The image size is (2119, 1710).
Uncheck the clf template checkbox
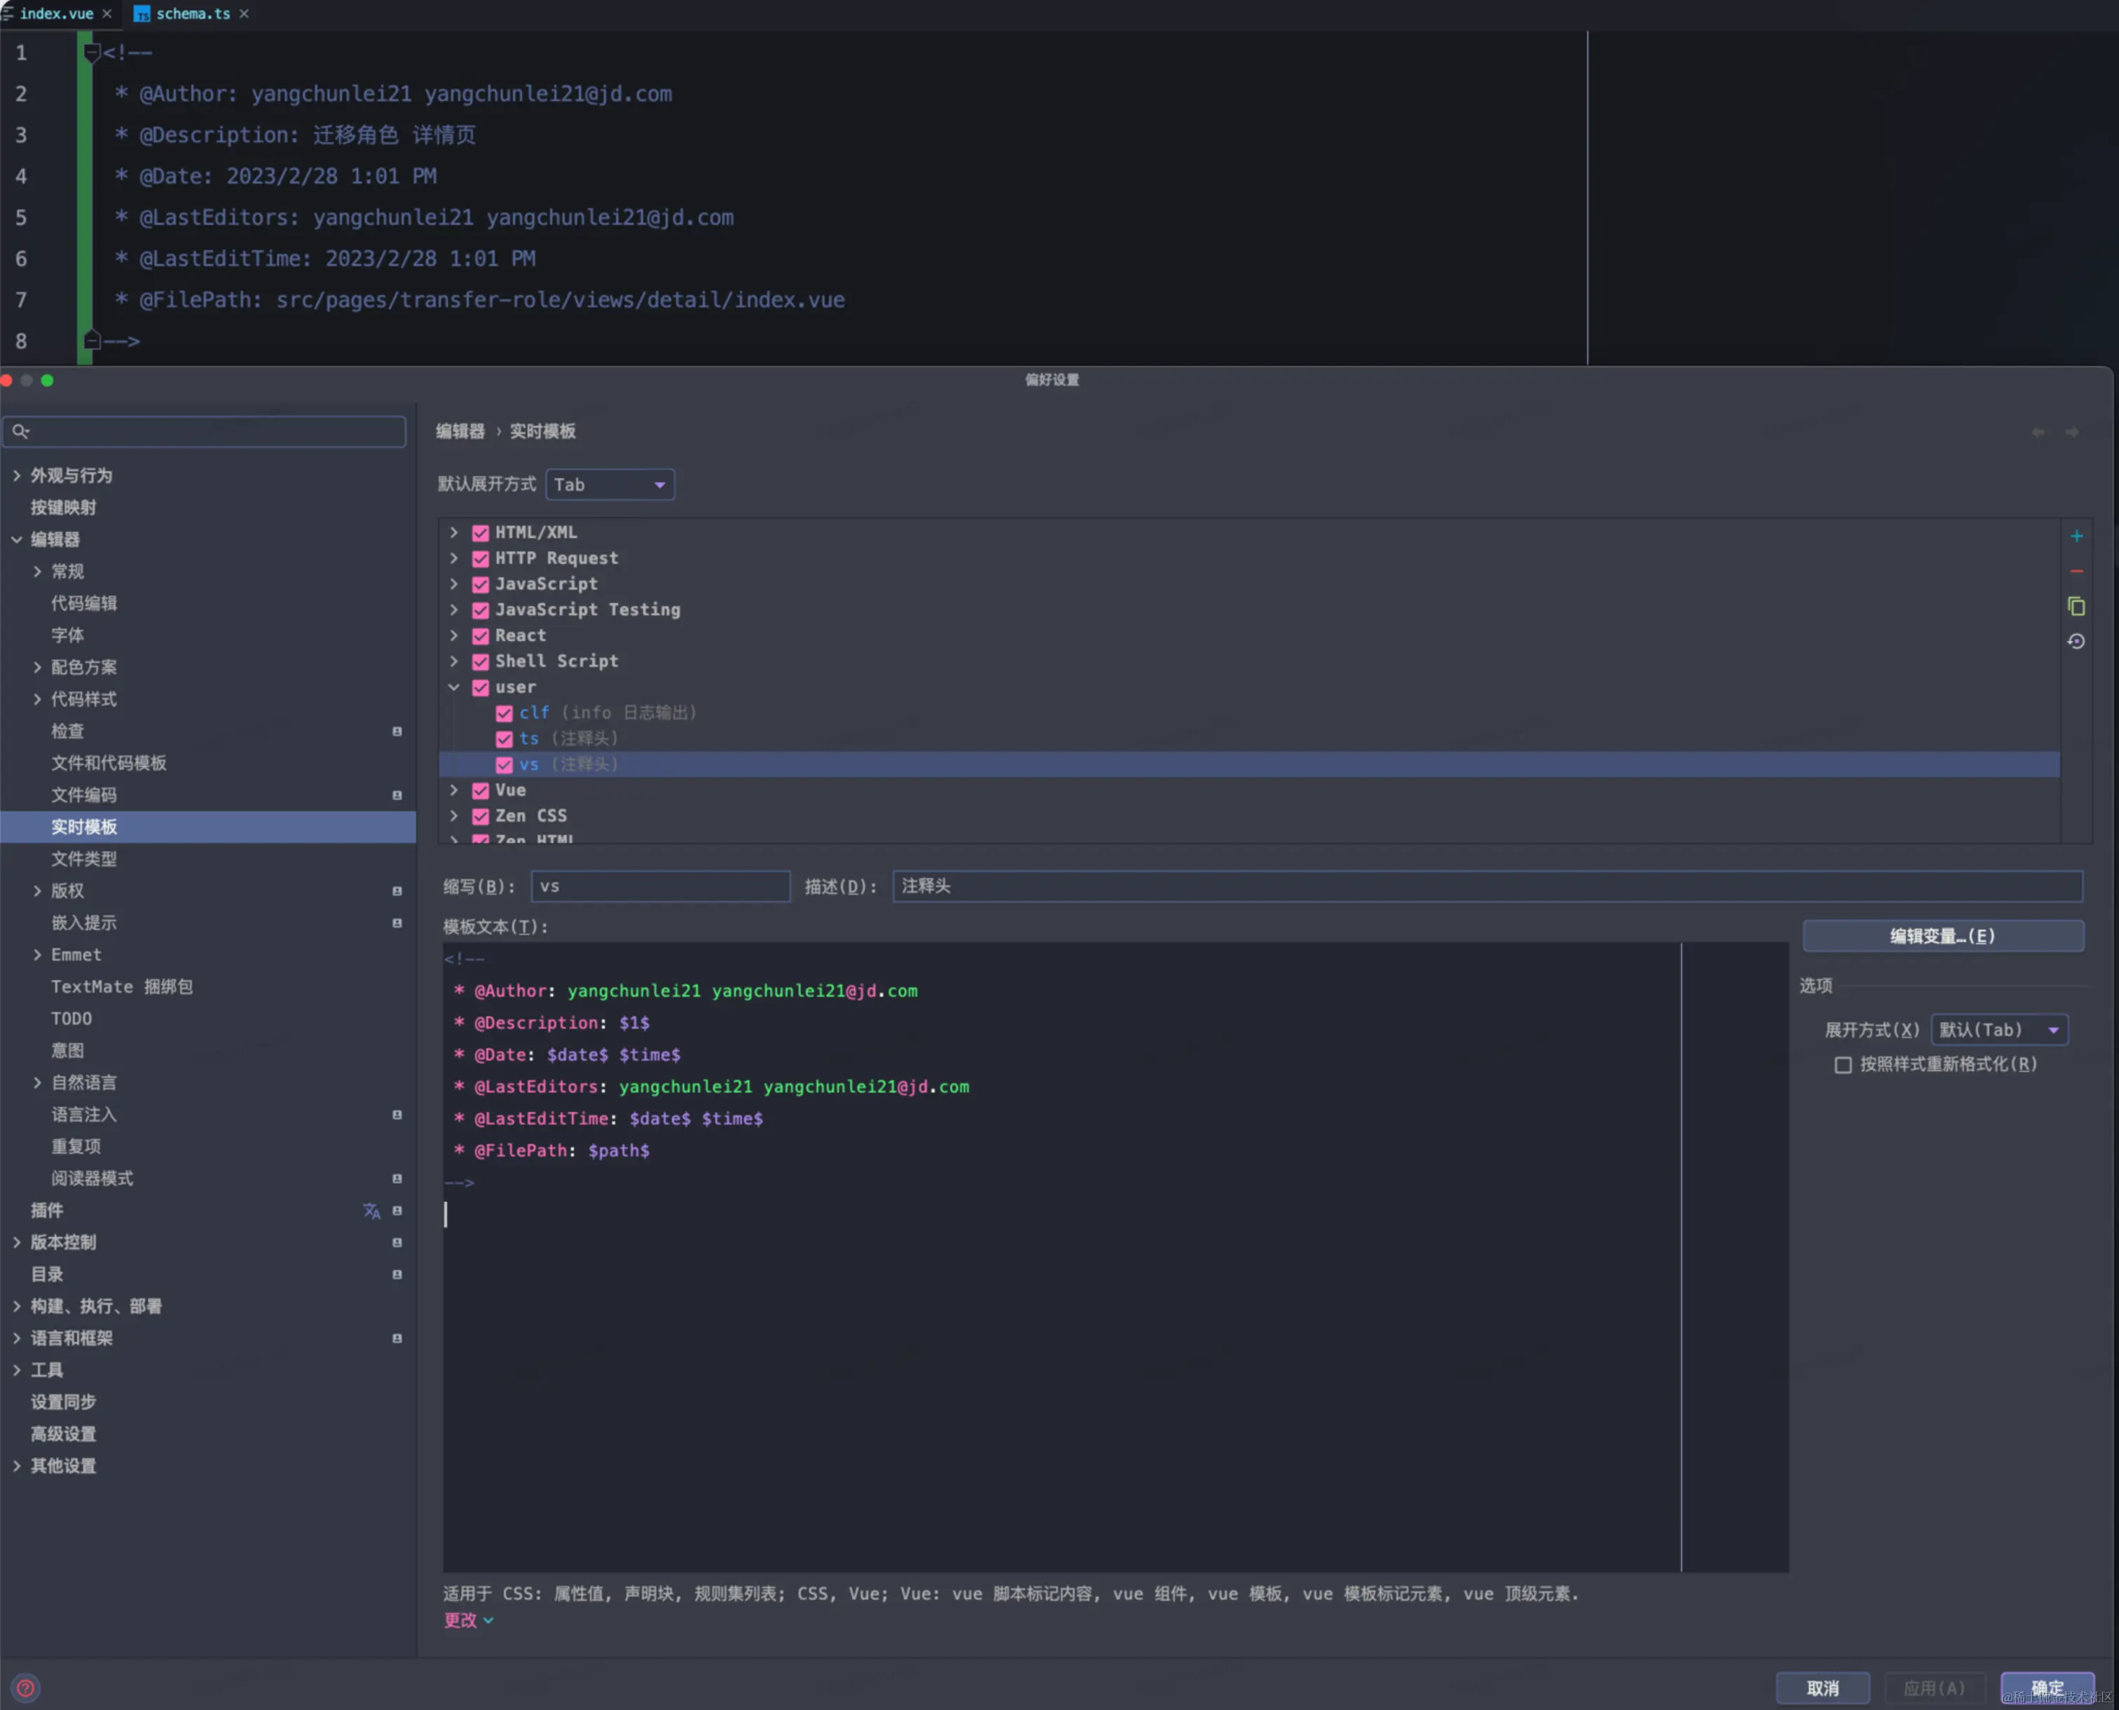click(x=505, y=713)
